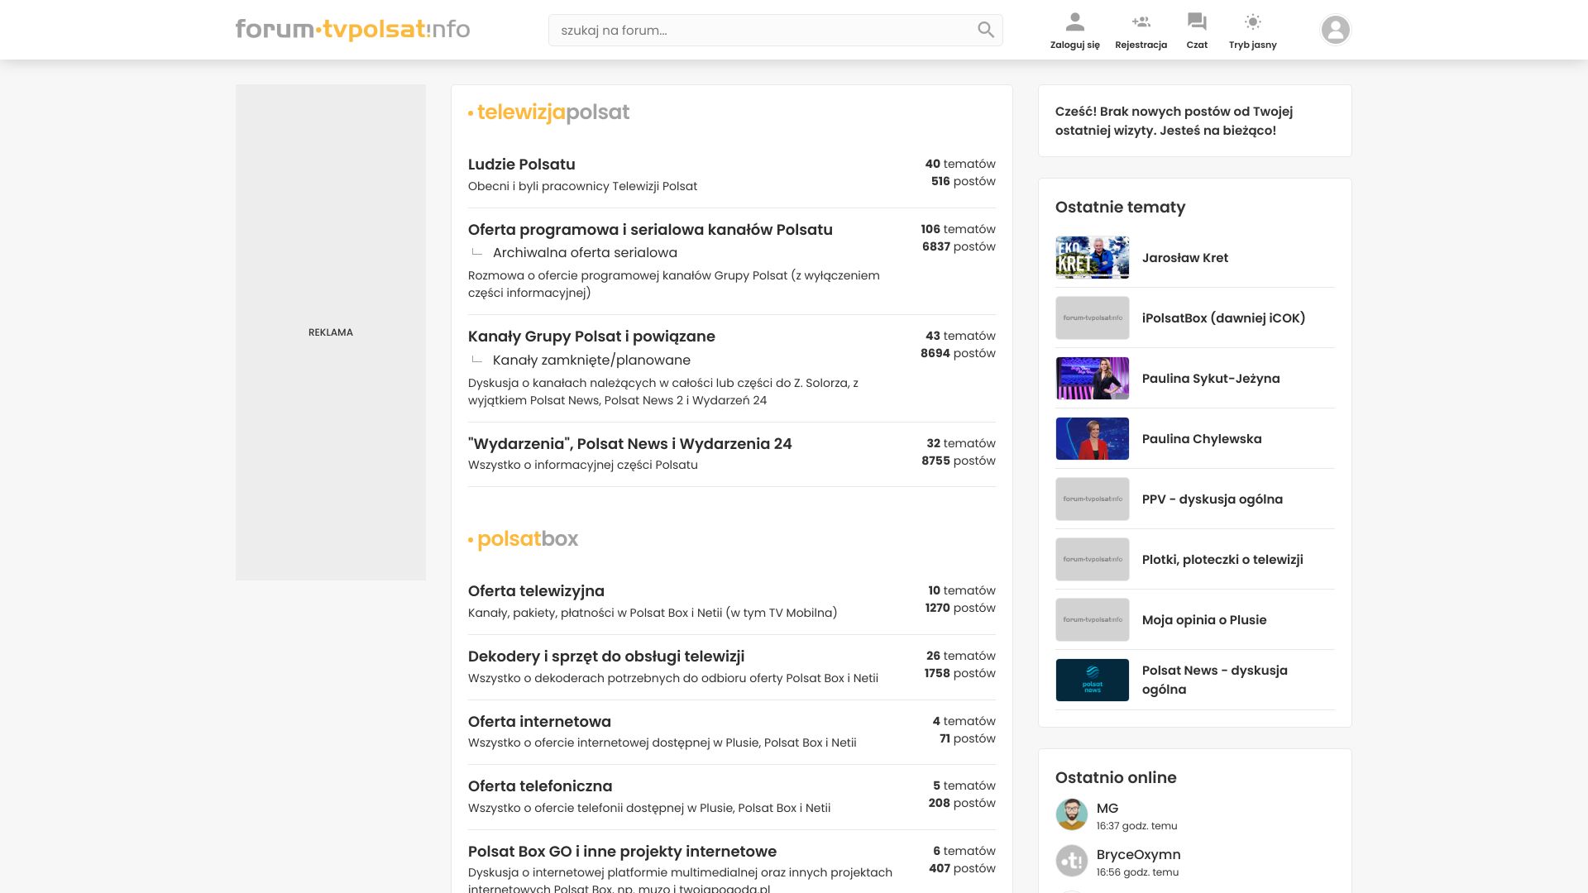This screenshot has width=1588, height=893.
Task: Open the Oferta telefoniczna forum
Action: coord(540,786)
